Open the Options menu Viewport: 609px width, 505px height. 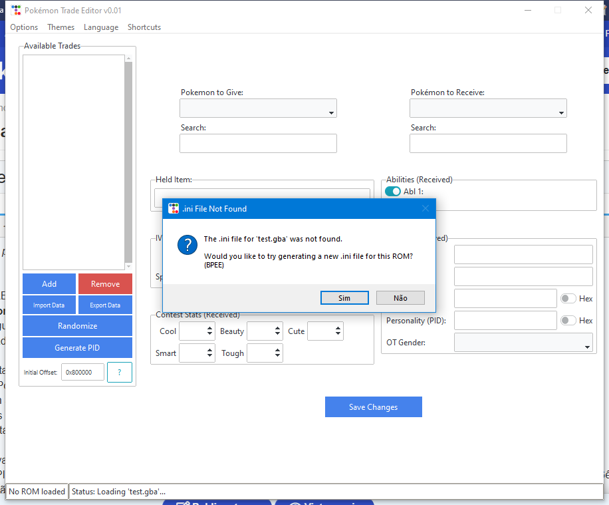[x=24, y=27]
